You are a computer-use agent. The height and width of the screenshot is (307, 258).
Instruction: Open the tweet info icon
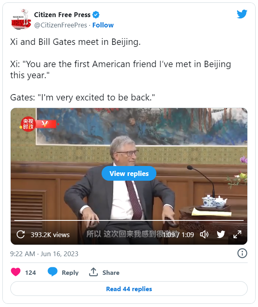pos(242,253)
